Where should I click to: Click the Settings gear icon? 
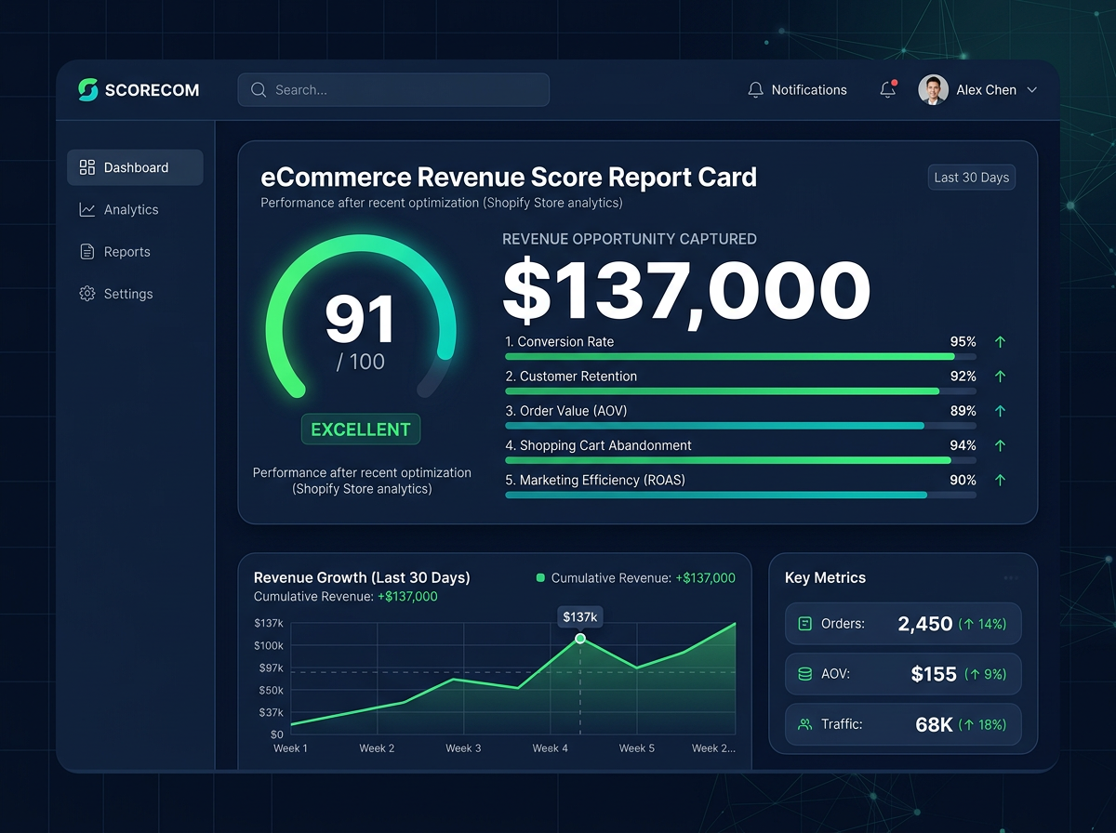coord(87,294)
